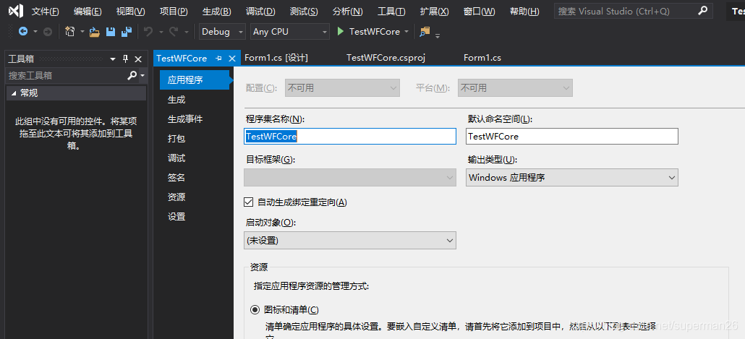Open the 扩展(X) menu
Screen dimensions: 745x339
coord(434,12)
